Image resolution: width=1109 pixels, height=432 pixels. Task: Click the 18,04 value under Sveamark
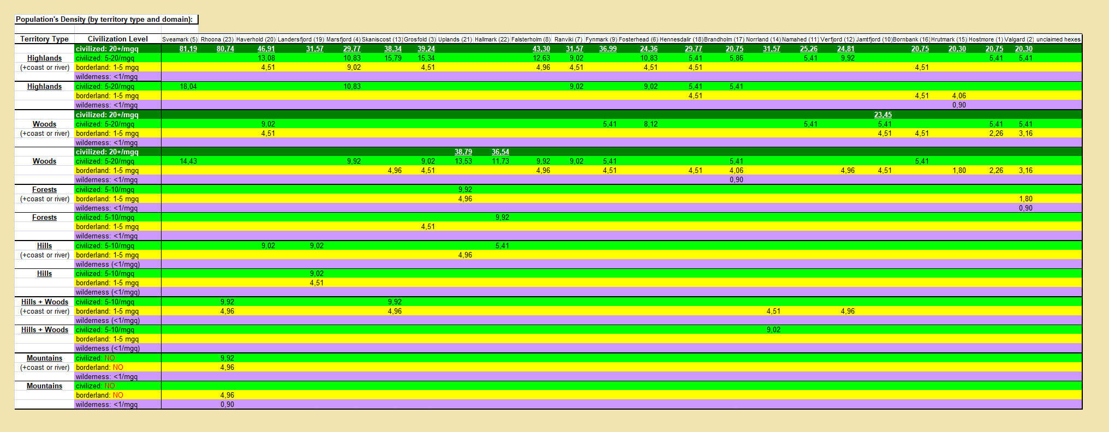click(x=188, y=86)
